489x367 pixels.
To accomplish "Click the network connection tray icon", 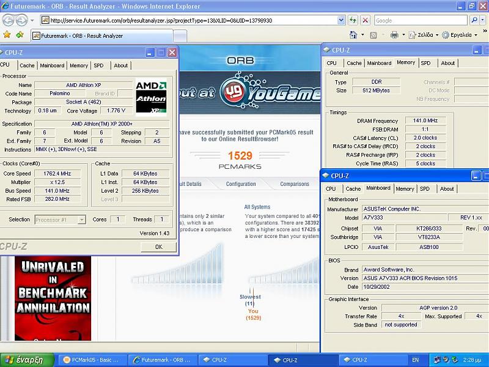I will (x=437, y=360).
